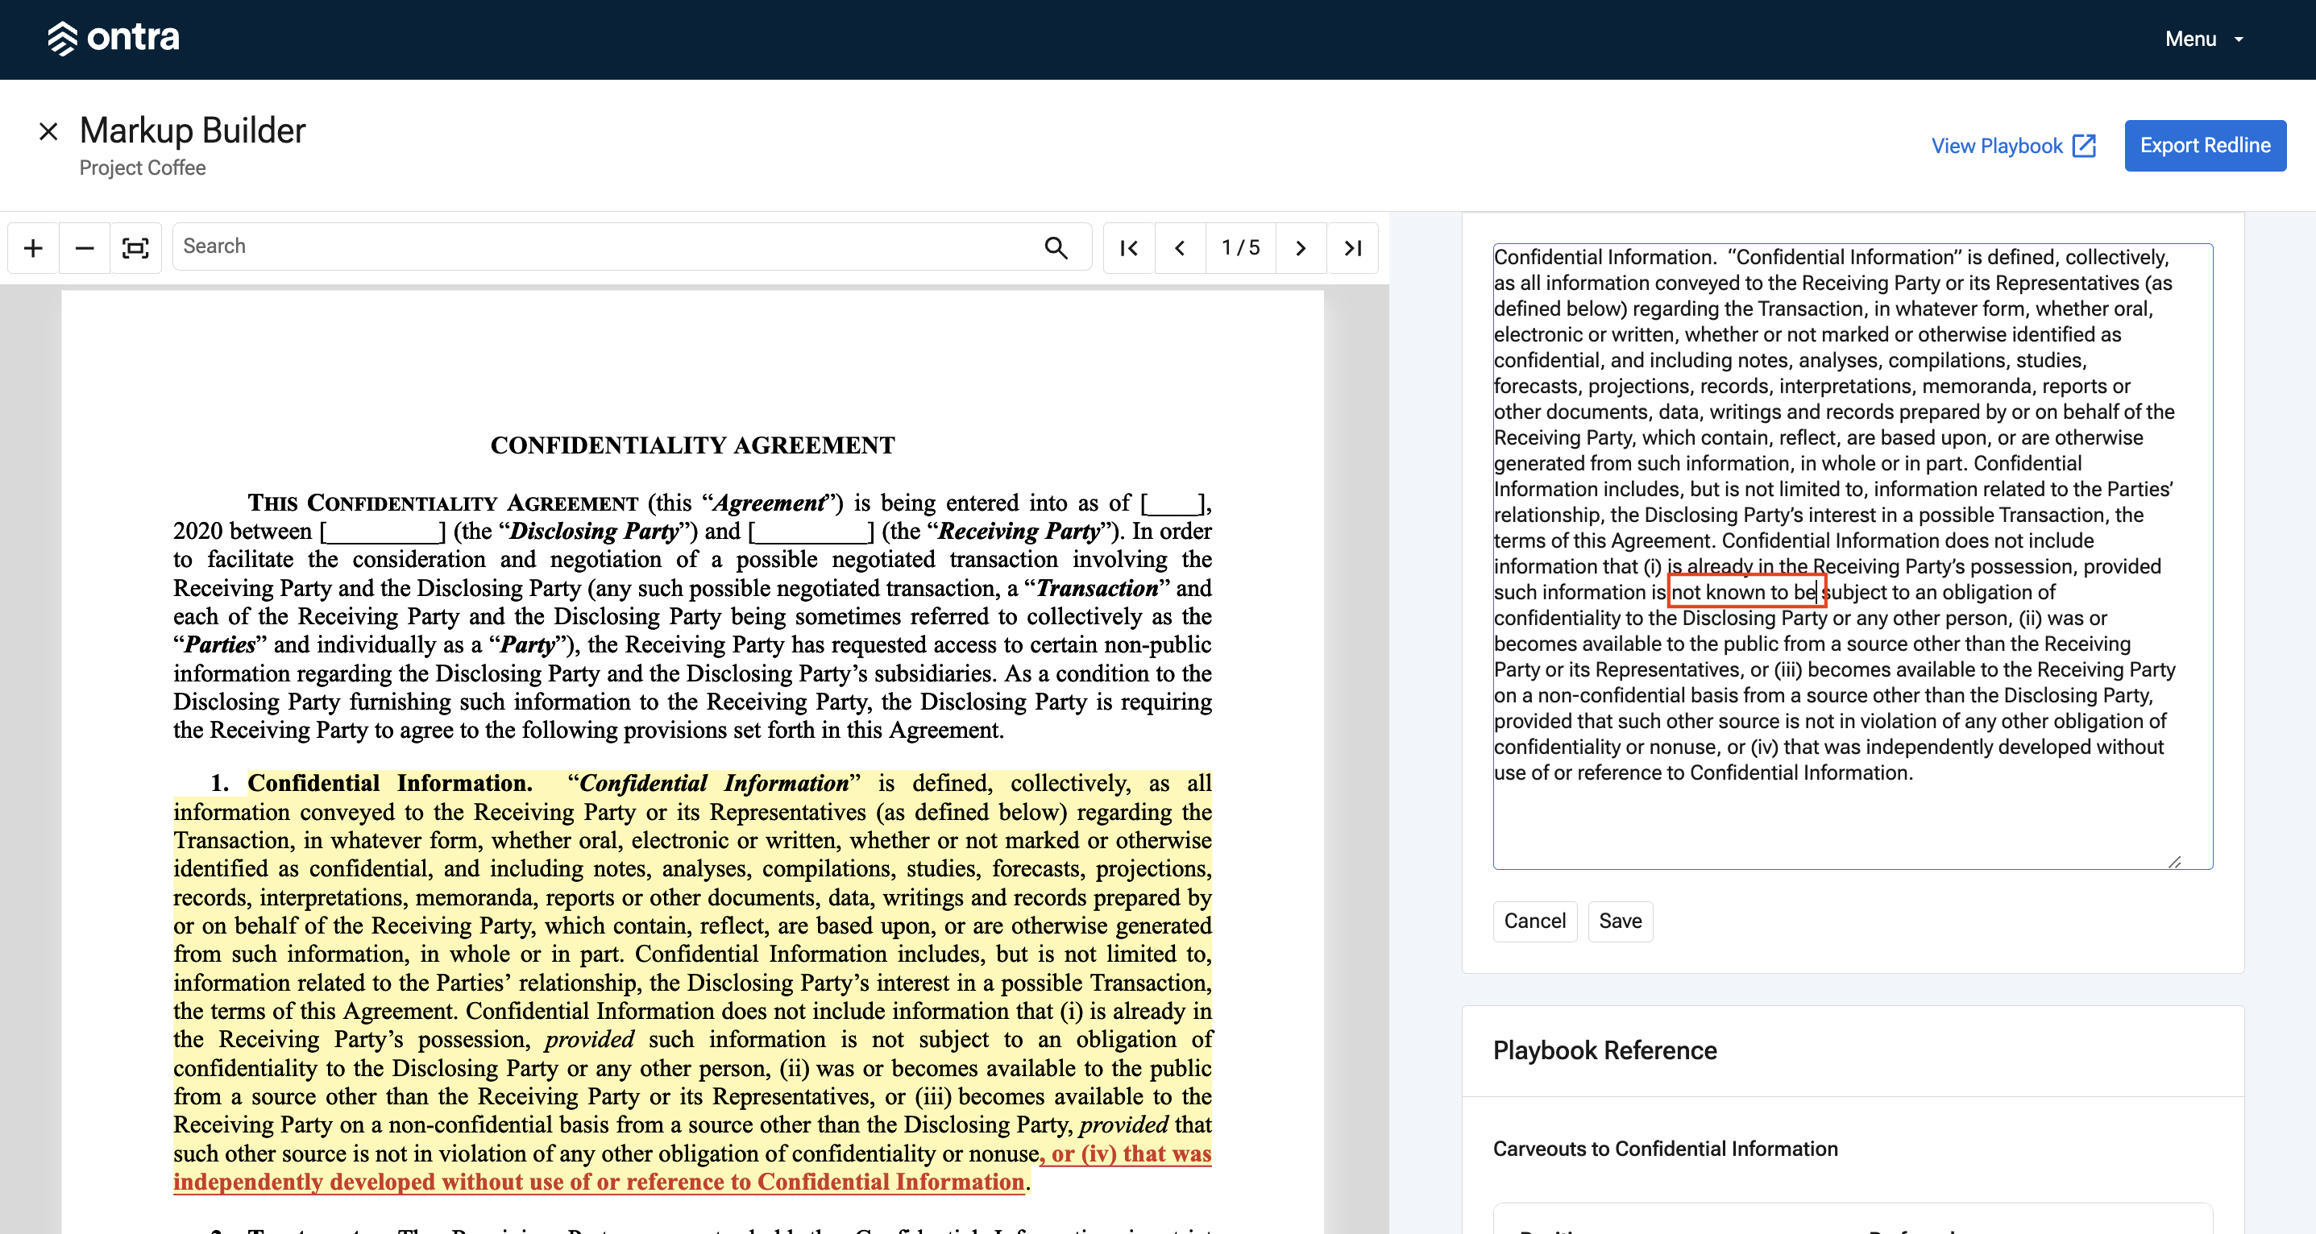Cancel the clause edit
Screen dimensions: 2316x1234
click(x=1534, y=921)
